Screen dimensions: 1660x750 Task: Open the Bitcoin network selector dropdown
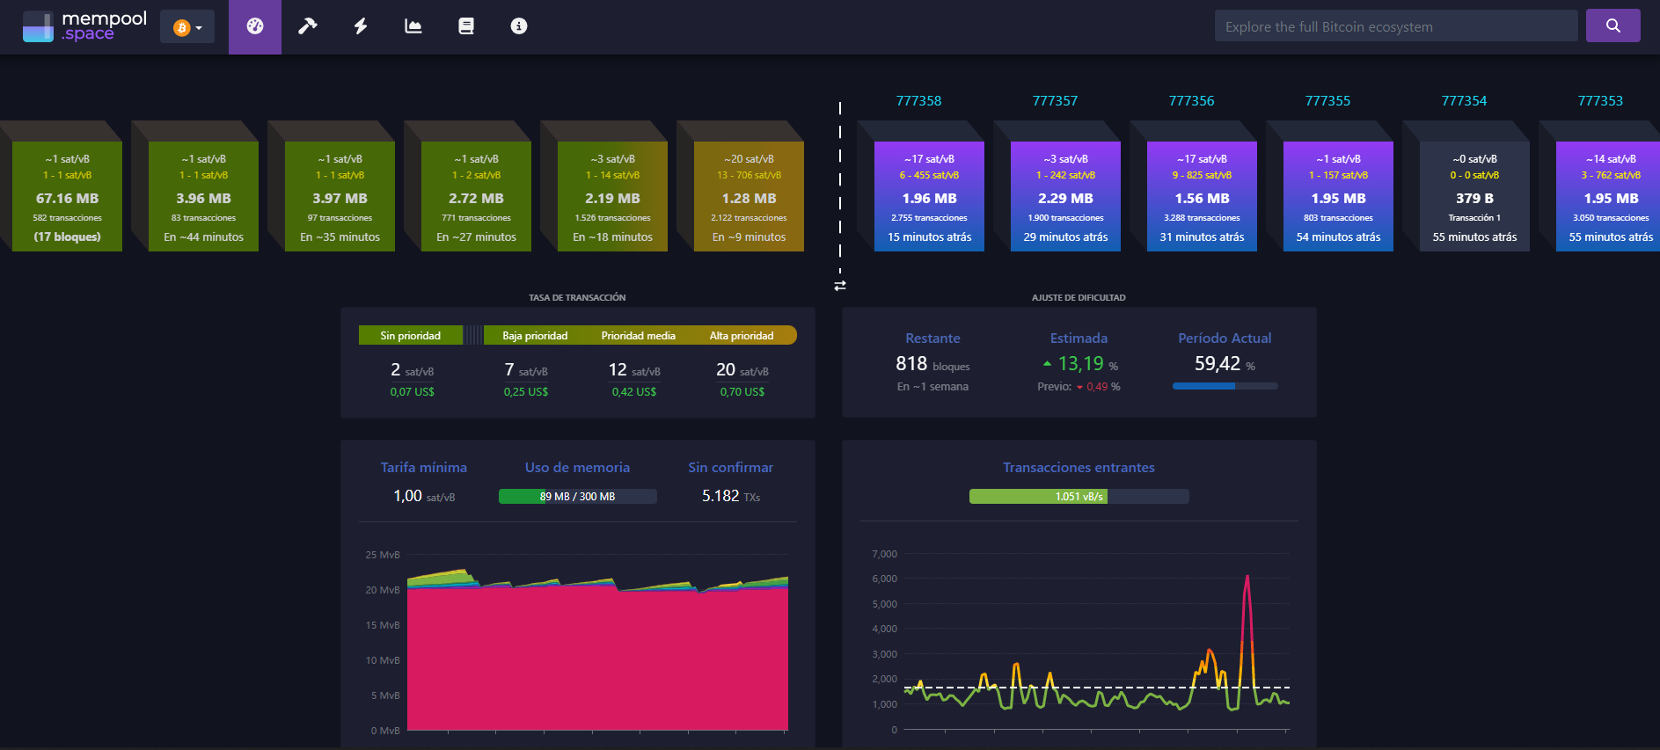pos(187,27)
